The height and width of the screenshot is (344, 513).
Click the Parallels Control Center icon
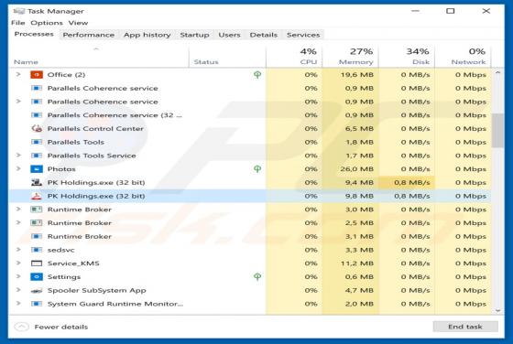click(37, 128)
